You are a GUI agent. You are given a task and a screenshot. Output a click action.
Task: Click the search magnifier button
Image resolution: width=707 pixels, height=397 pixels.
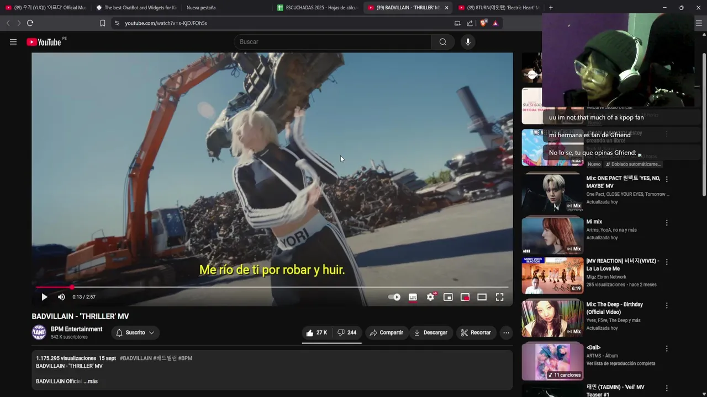[x=443, y=42]
